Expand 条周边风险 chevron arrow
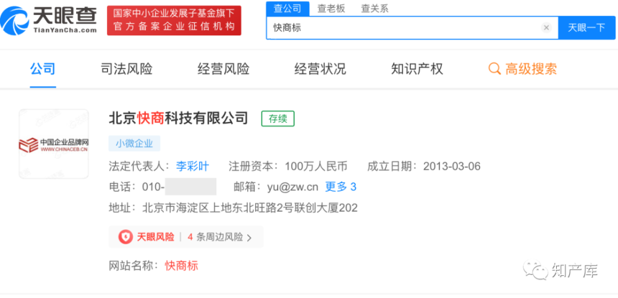 pos(248,237)
